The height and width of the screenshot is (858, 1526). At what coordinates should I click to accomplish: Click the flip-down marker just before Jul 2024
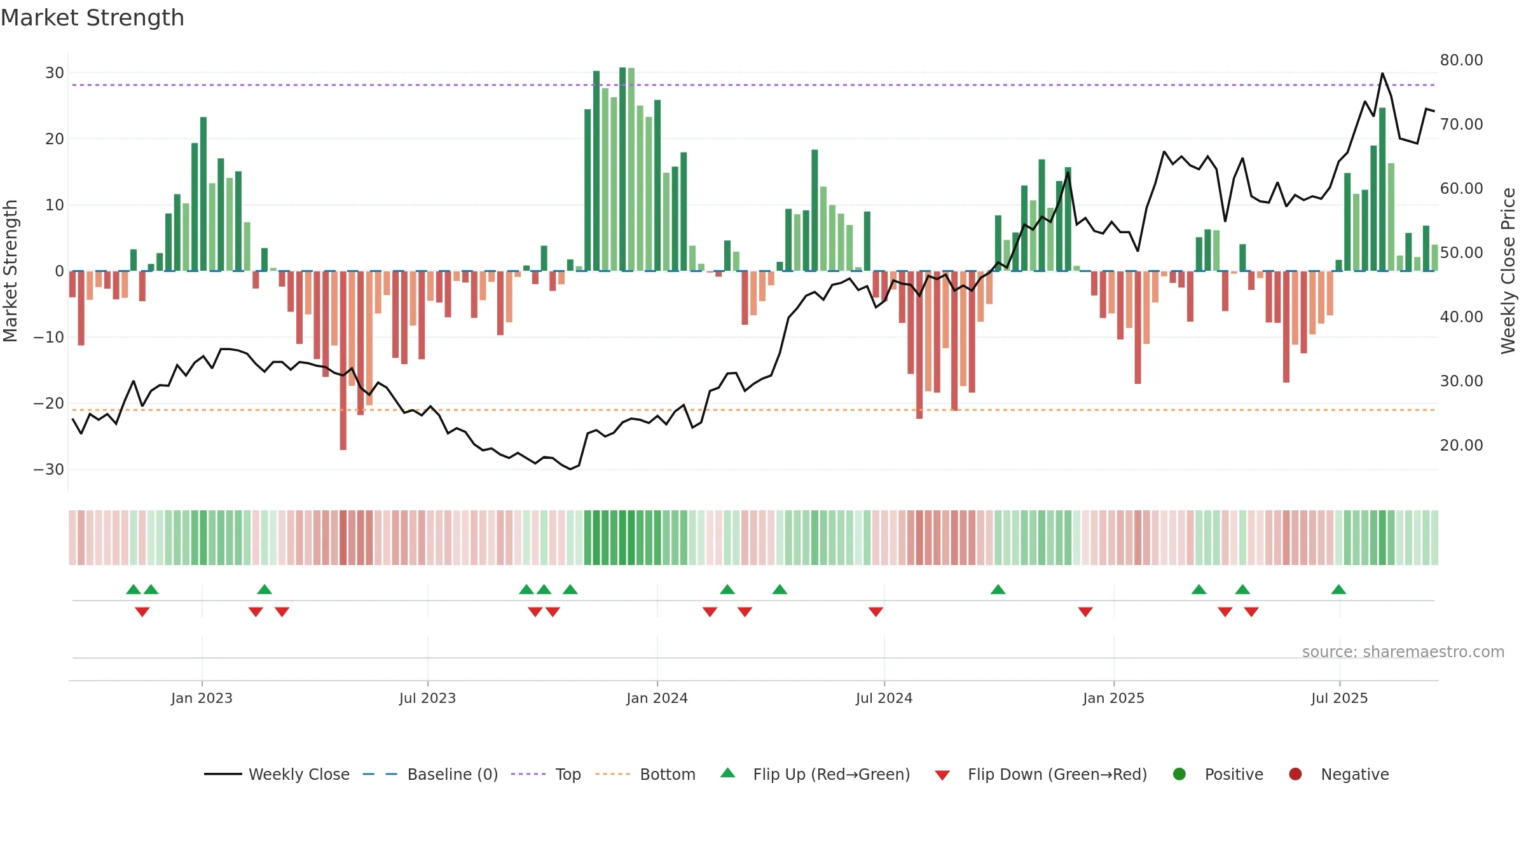click(876, 612)
